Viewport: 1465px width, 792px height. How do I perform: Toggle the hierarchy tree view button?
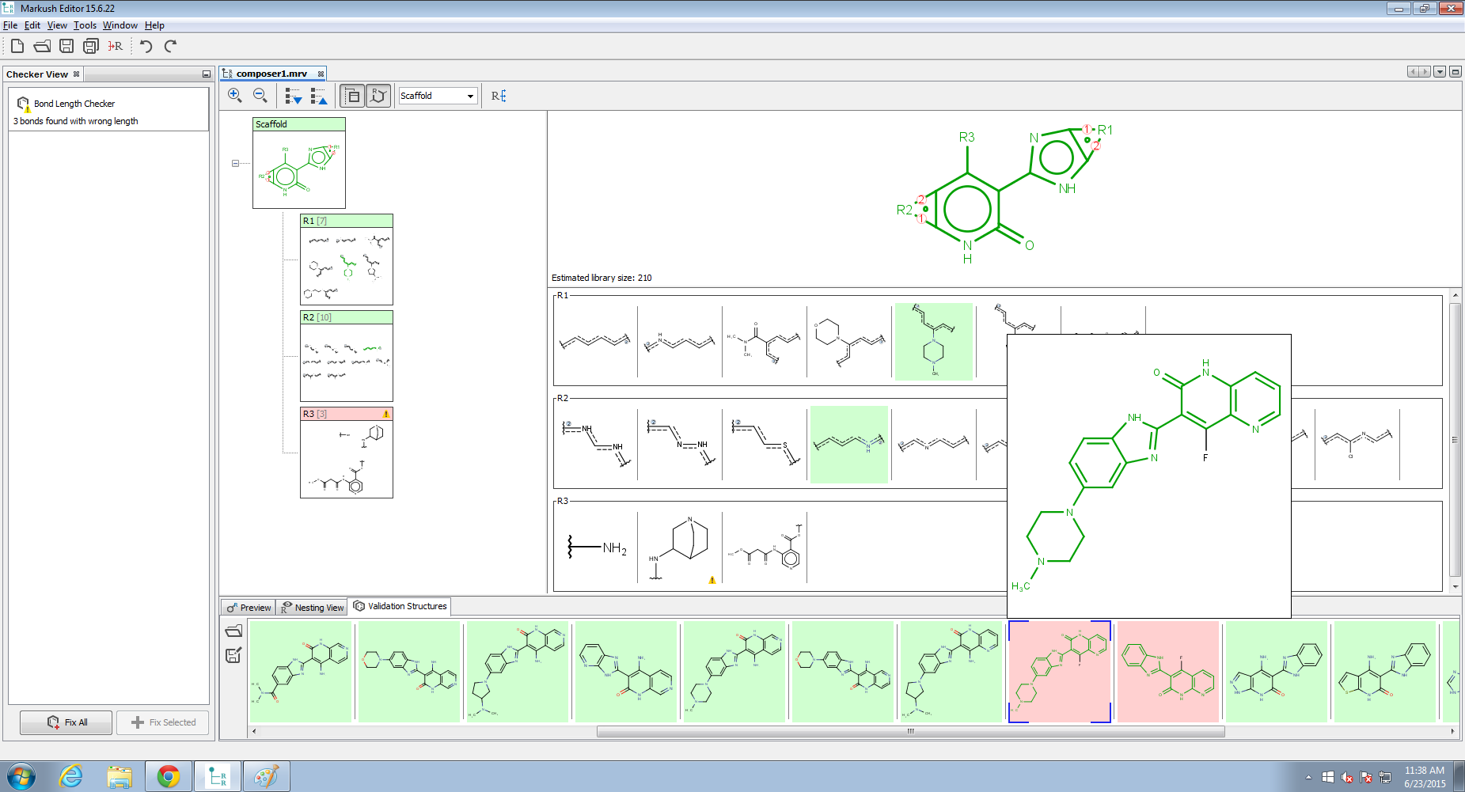coord(352,96)
